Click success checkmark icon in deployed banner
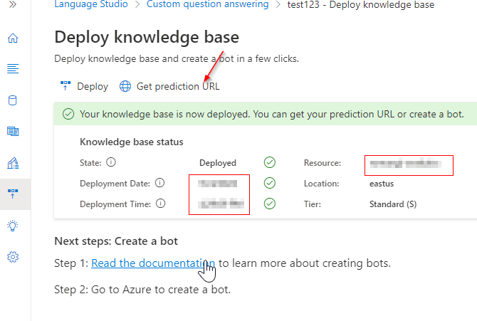This screenshot has height=321, width=477. click(x=68, y=114)
